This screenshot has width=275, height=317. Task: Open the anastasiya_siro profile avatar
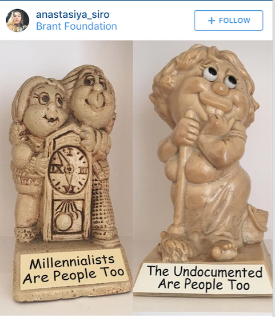17,21
